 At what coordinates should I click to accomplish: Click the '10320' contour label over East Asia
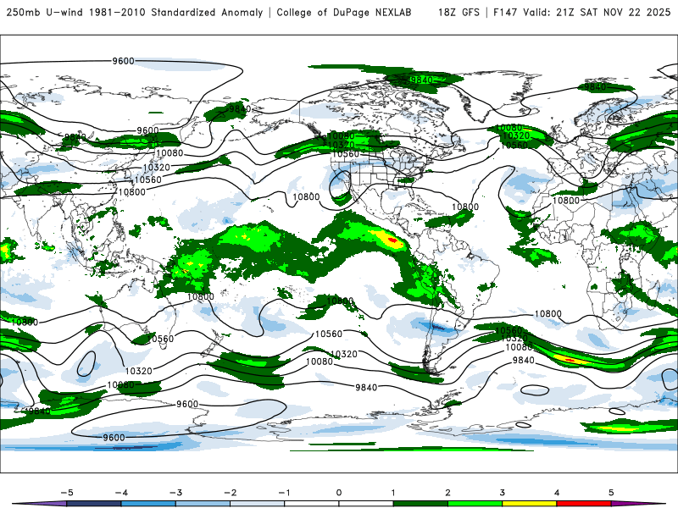(x=157, y=168)
